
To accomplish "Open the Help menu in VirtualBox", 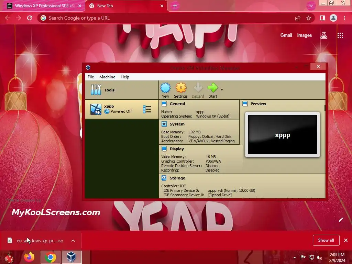I will pyautogui.click(x=125, y=77).
